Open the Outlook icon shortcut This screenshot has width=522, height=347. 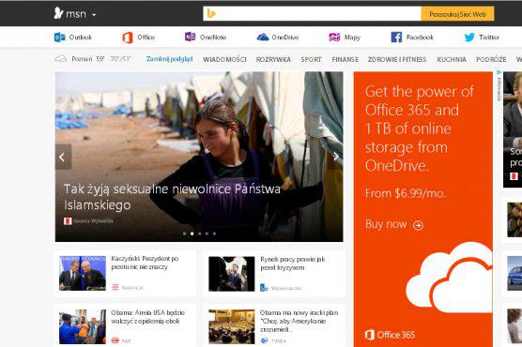point(59,38)
